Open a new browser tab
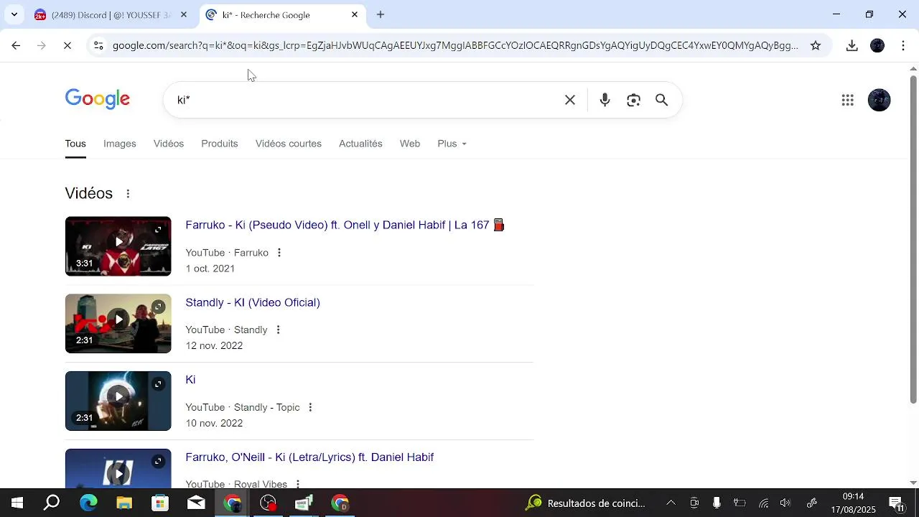The height and width of the screenshot is (517, 919). (x=381, y=14)
